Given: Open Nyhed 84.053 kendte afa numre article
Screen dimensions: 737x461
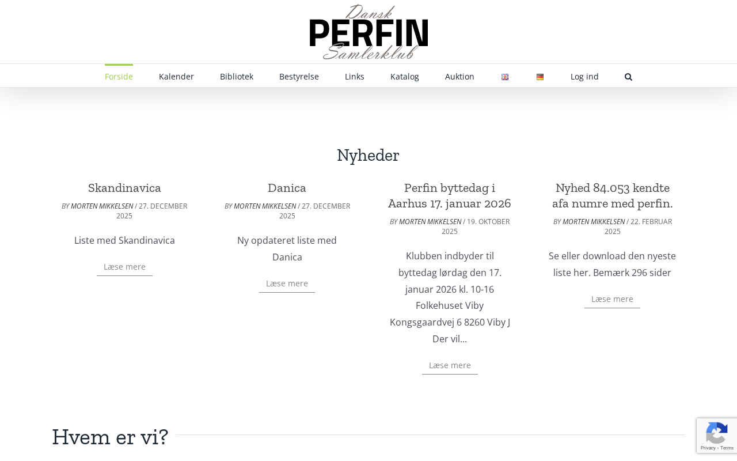Looking at the screenshot, I should coord(612,195).
